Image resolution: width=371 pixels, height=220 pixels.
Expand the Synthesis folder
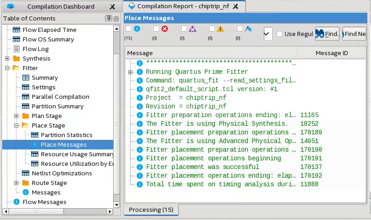tap(7, 59)
